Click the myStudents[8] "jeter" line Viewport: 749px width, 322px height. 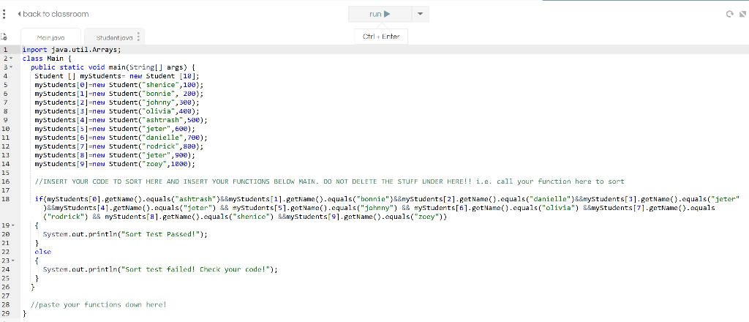(115, 155)
